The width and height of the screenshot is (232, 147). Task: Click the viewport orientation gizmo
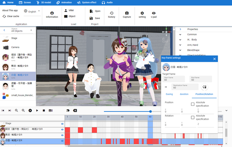pos(166,31)
